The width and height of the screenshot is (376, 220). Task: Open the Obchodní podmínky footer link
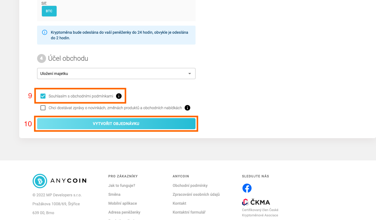tap(190, 185)
